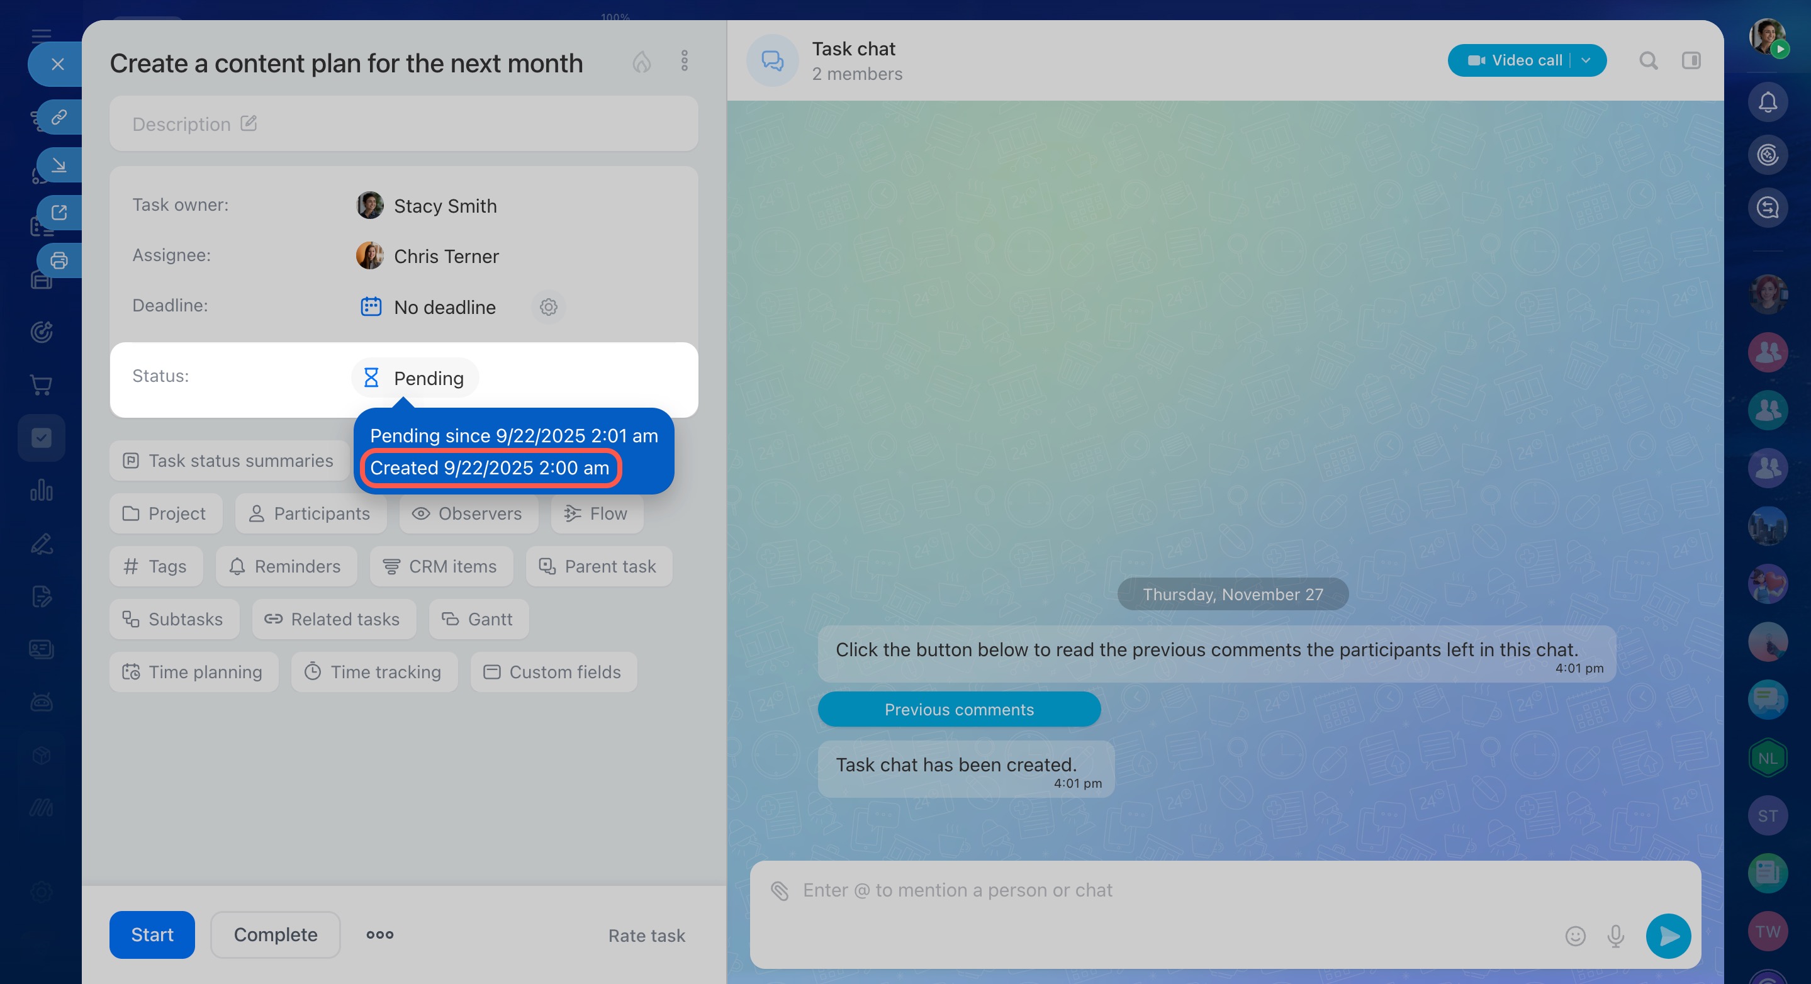Image resolution: width=1811 pixels, height=984 pixels.
Task: Click the Pending status chip
Action: click(x=415, y=378)
